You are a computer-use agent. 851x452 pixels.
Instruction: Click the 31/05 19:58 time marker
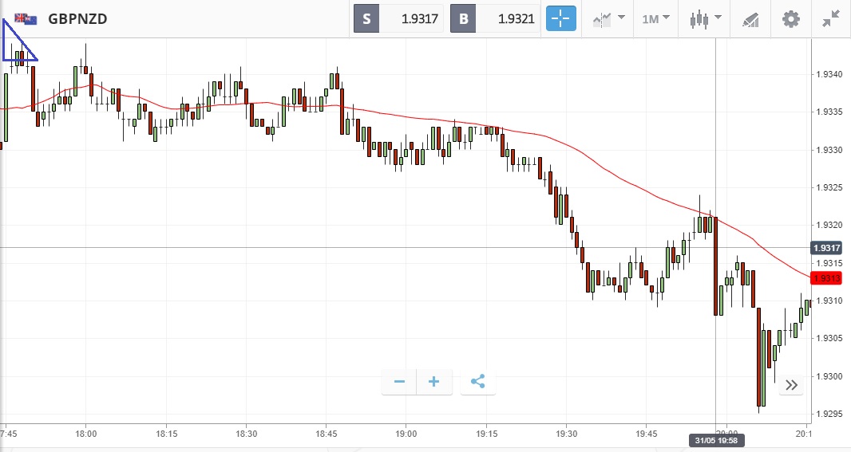coord(715,440)
